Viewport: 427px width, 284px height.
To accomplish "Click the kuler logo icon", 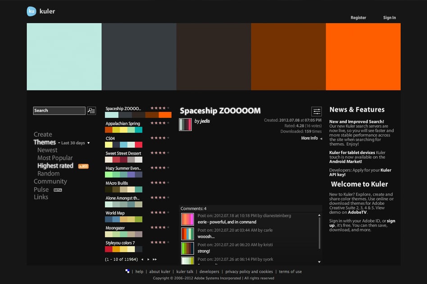I will (31, 11).
